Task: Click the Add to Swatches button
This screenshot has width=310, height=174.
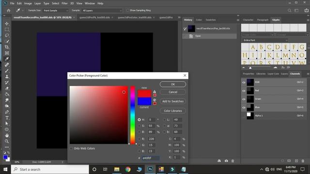Action: pos(173,101)
